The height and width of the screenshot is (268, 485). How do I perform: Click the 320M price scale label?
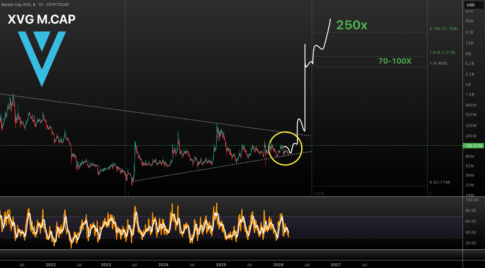point(470,126)
